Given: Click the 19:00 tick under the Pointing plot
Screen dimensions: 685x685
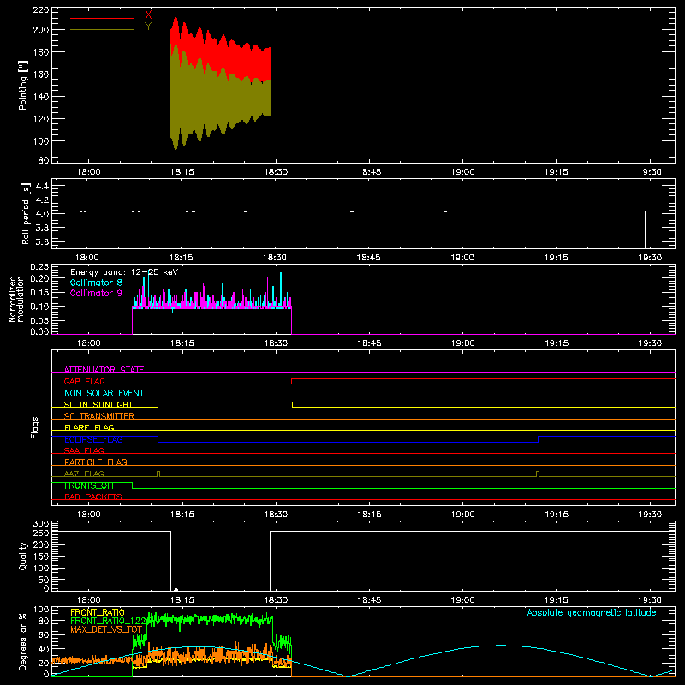Looking at the screenshot, I should (462, 172).
